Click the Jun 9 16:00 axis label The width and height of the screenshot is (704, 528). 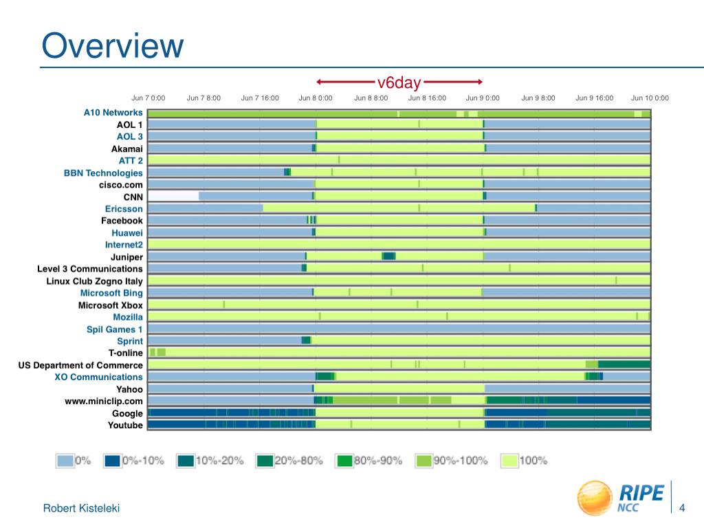coord(595,98)
